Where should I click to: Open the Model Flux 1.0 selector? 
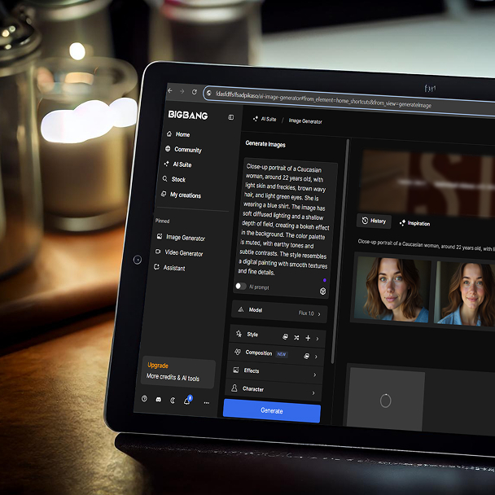[279, 312]
